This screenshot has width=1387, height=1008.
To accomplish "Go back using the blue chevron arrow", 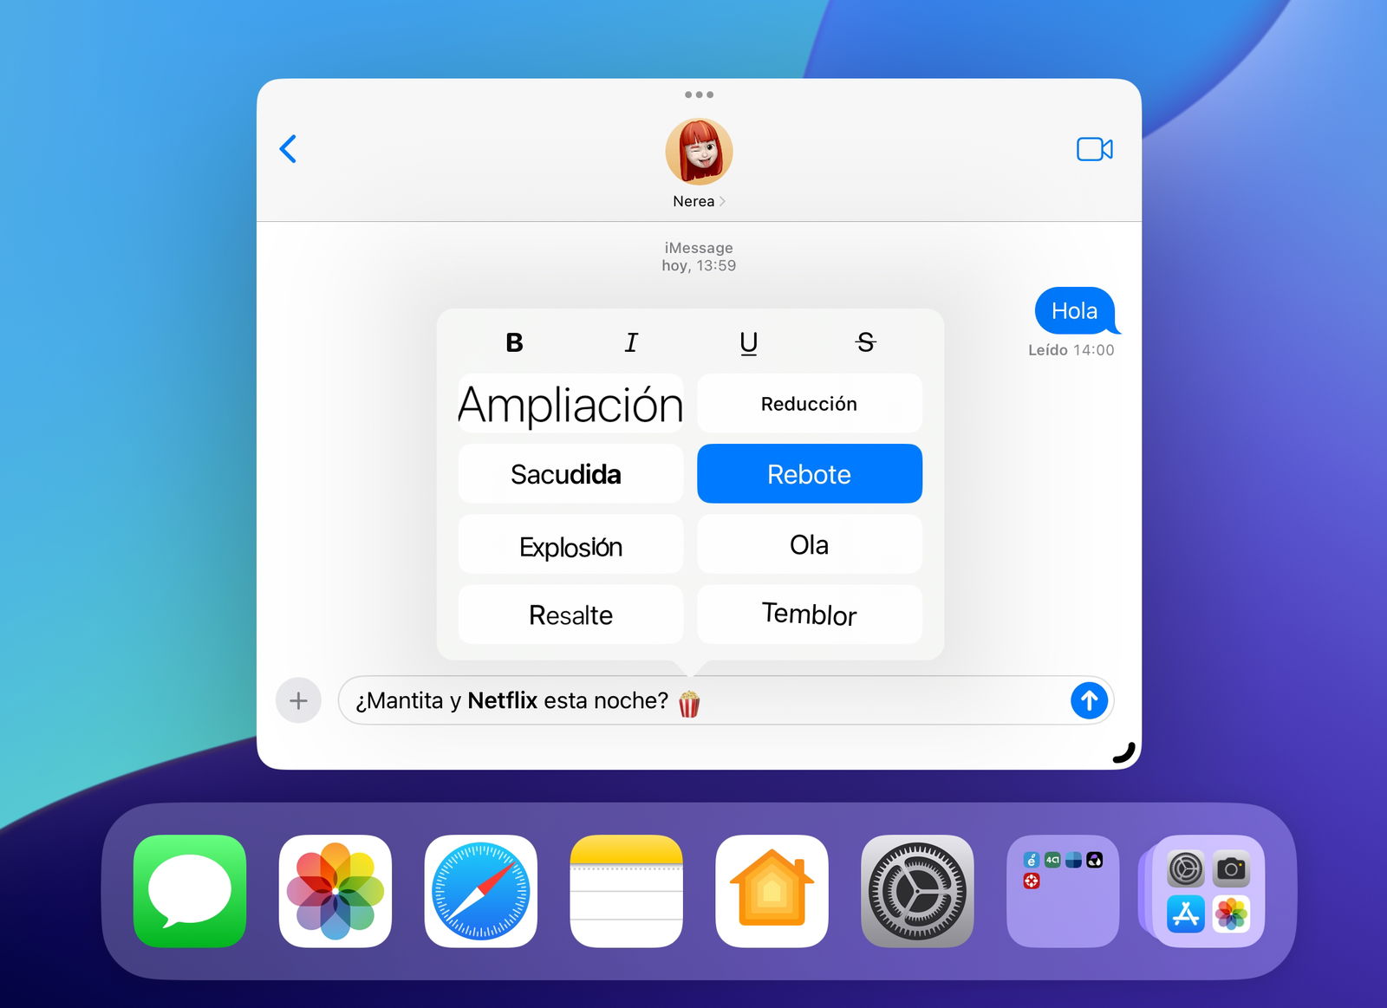I will click(288, 149).
